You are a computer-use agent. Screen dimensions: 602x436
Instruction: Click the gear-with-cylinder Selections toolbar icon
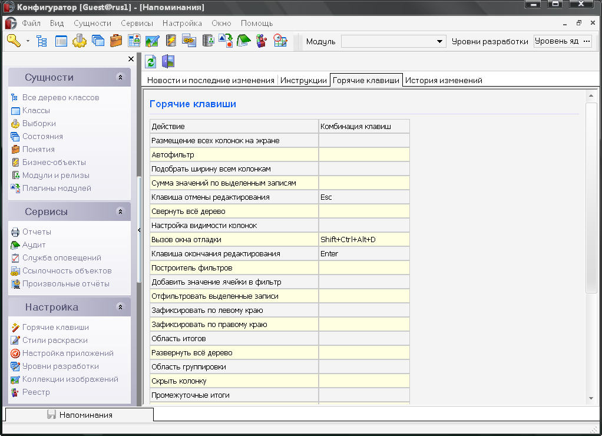click(x=79, y=41)
